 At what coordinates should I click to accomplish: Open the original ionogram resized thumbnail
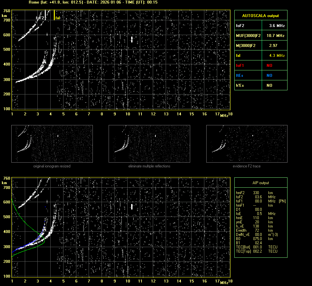point(52,144)
